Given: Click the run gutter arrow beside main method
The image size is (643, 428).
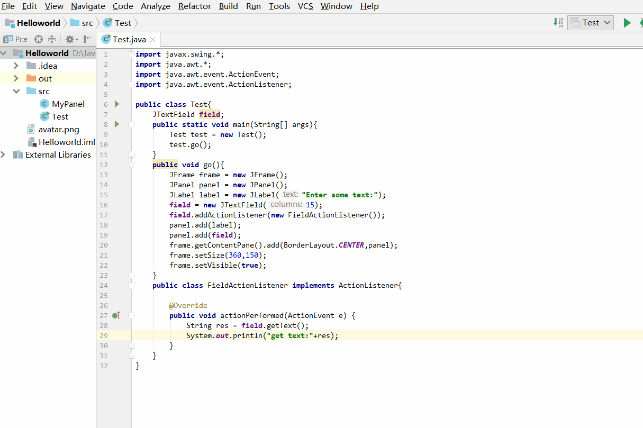Looking at the screenshot, I should 117,124.
